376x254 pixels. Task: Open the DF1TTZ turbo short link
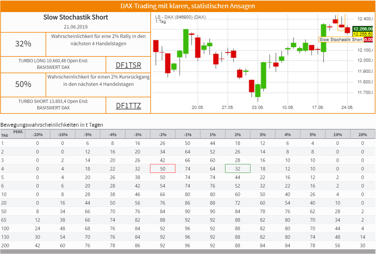[x=129, y=106]
